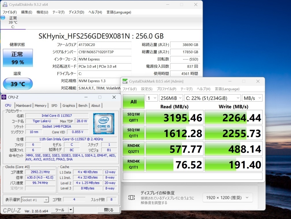Open 編集(E) menu in CrystalDiskInfo
291x219 pixels.
pyautogui.click(x=27, y=12)
